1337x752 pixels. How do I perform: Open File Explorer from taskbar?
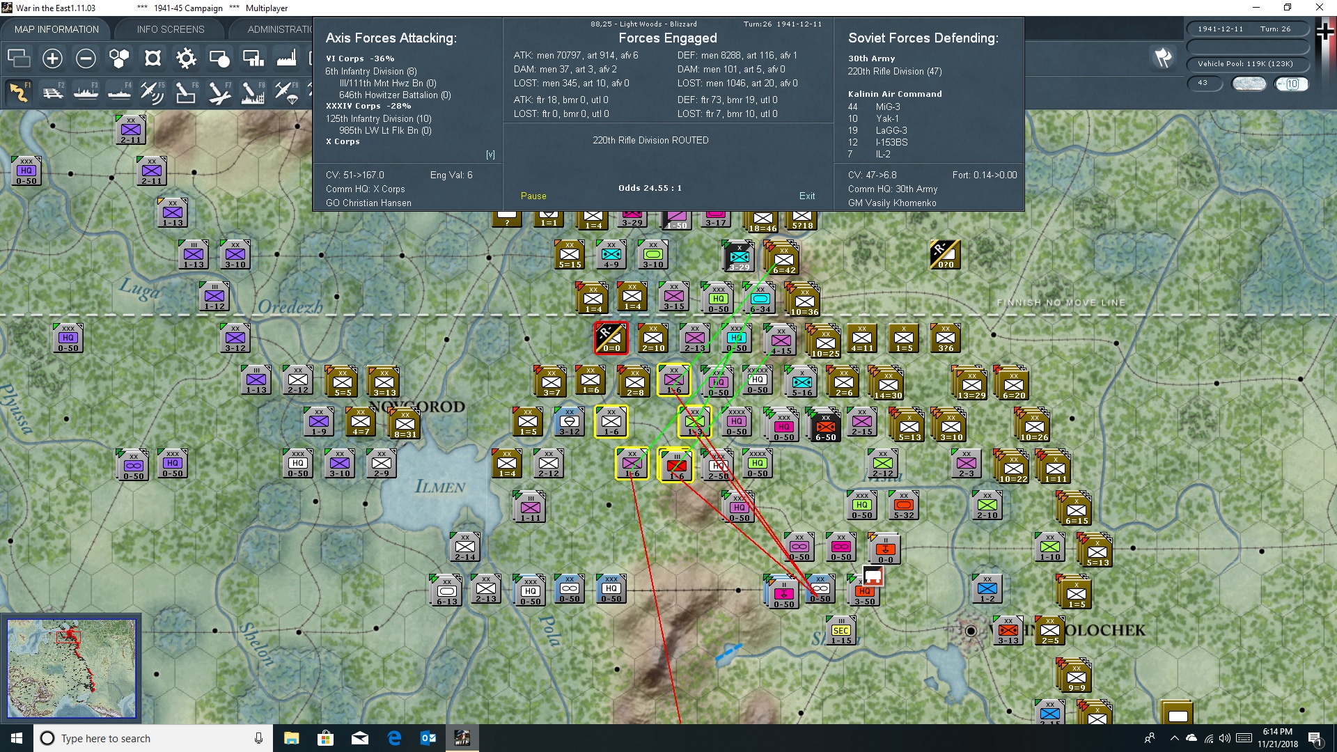pos(291,738)
